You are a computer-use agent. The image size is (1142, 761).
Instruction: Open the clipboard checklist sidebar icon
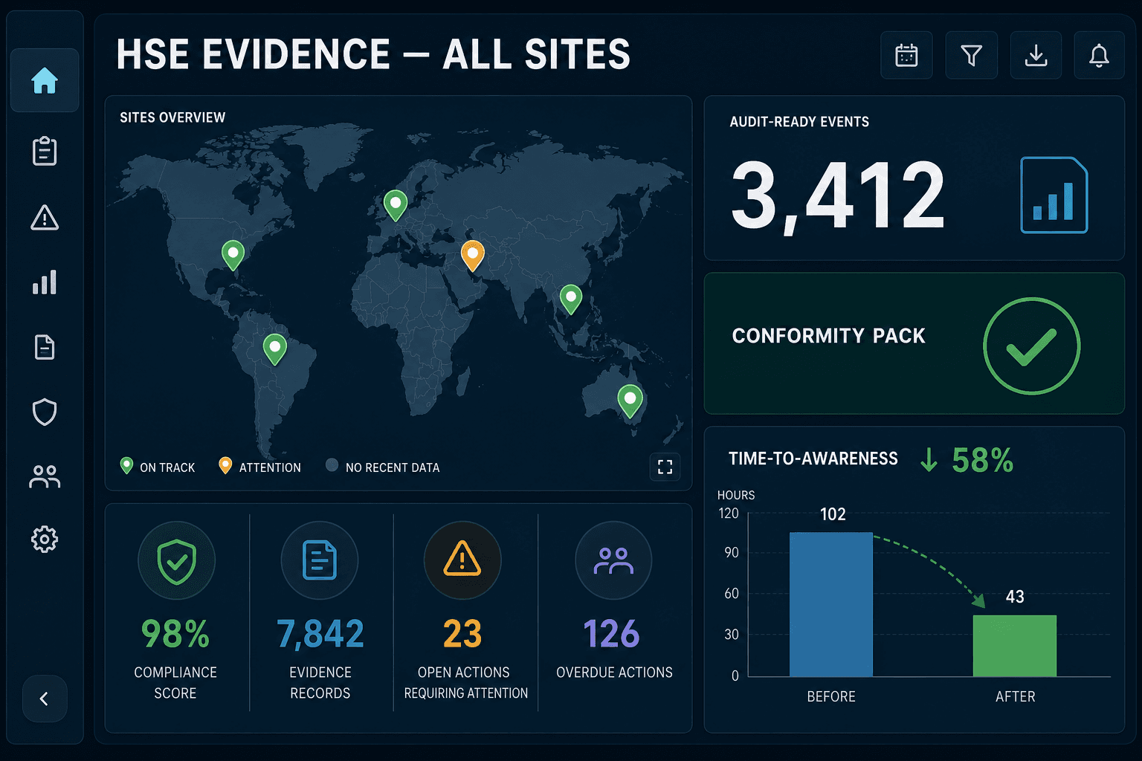click(x=45, y=151)
